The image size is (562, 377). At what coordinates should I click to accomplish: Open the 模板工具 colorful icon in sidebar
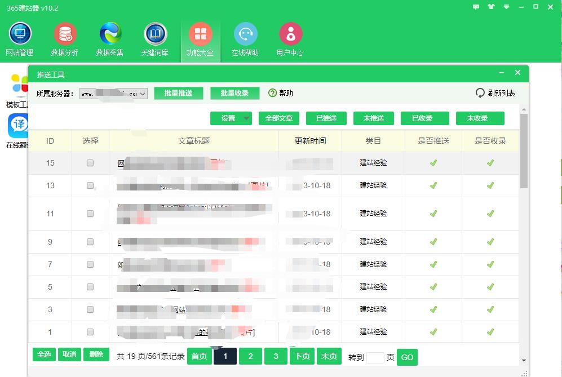20,84
